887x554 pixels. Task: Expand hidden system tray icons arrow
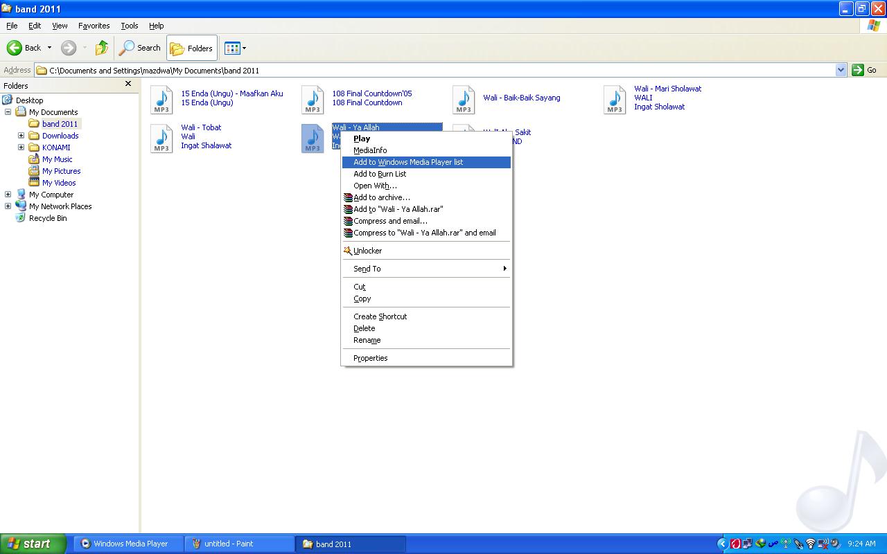[722, 544]
